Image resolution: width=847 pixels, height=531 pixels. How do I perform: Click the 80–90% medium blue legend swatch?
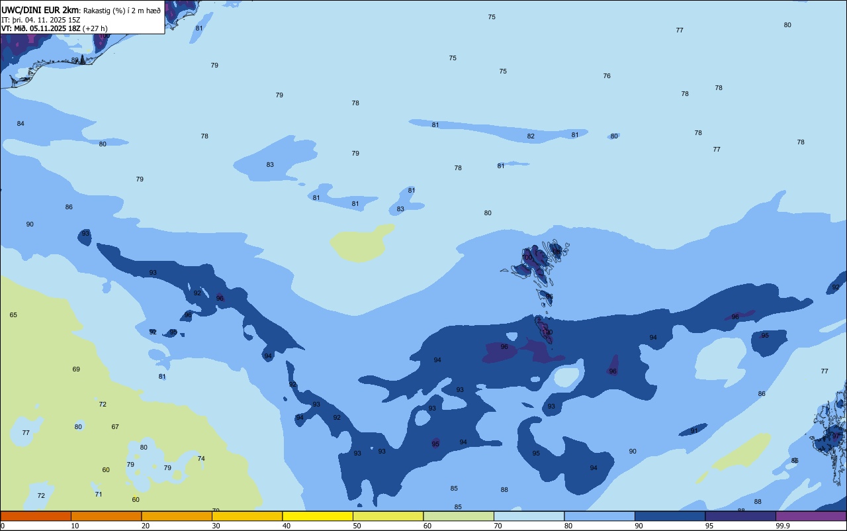[600, 516]
